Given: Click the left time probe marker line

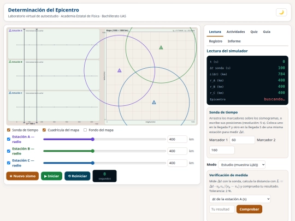Looking at the screenshot, I should tap(24, 76).
